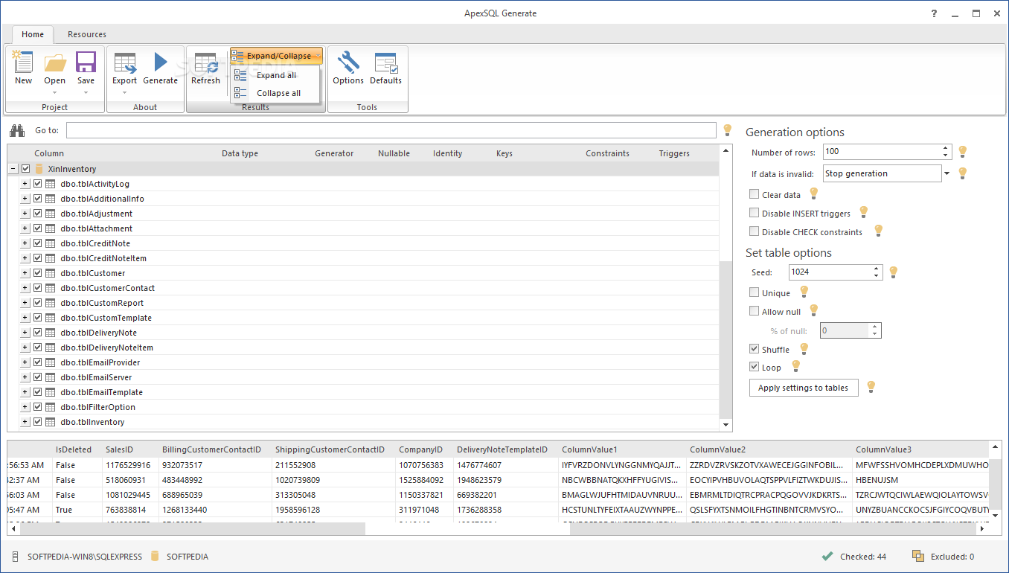Click the lightbulb hint beside Number of rows
1009x573 pixels.
[x=962, y=152]
